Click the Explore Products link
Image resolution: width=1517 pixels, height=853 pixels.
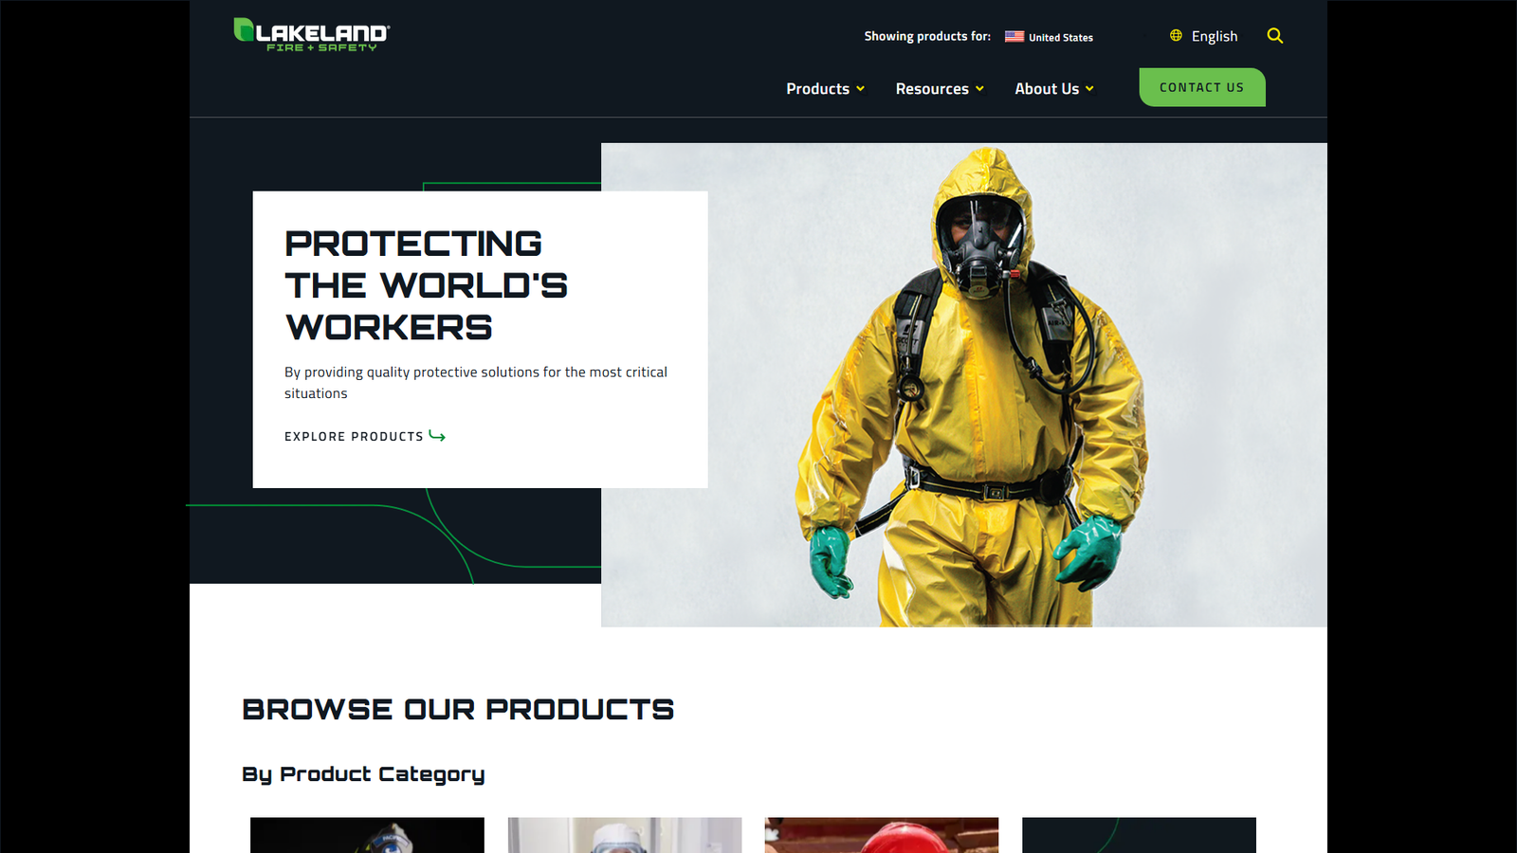click(354, 436)
